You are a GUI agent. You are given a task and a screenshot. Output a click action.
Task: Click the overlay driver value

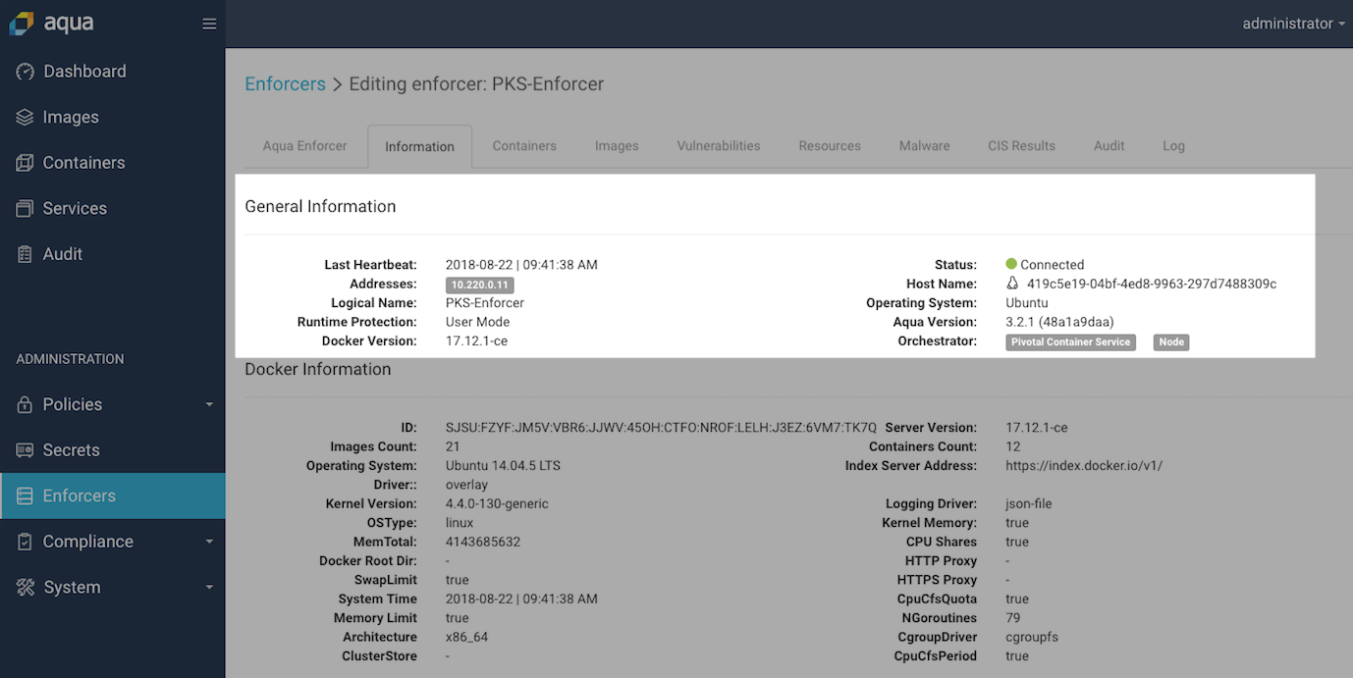[466, 485]
